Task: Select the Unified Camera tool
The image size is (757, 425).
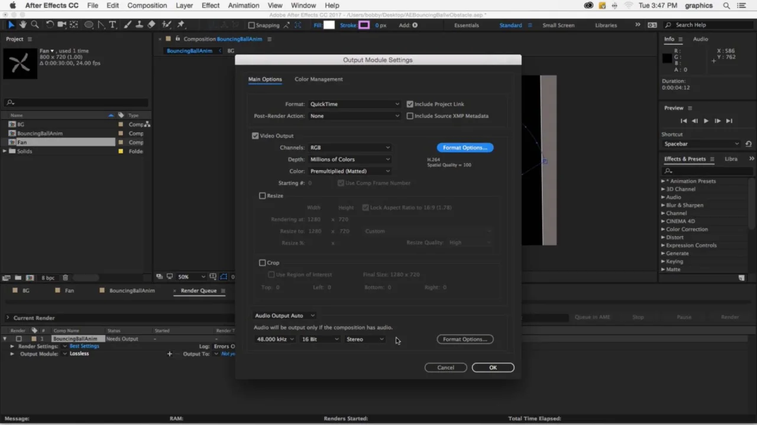Action: (x=63, y=25)
